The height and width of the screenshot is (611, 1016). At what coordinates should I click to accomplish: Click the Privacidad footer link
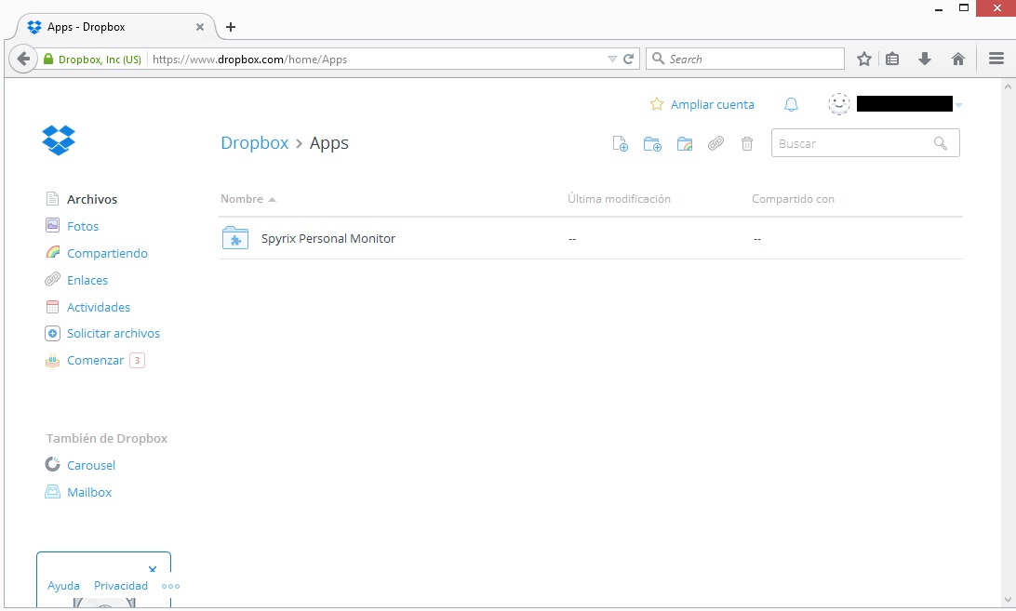point(121,586)
